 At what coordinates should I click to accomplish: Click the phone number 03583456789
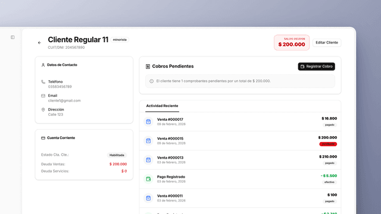(60, 87)
